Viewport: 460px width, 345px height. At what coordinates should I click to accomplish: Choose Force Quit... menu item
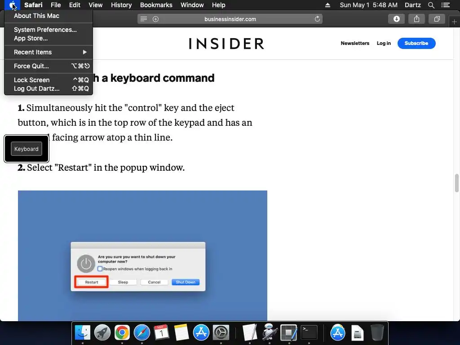pyautogui.click(x=49, y=66)
